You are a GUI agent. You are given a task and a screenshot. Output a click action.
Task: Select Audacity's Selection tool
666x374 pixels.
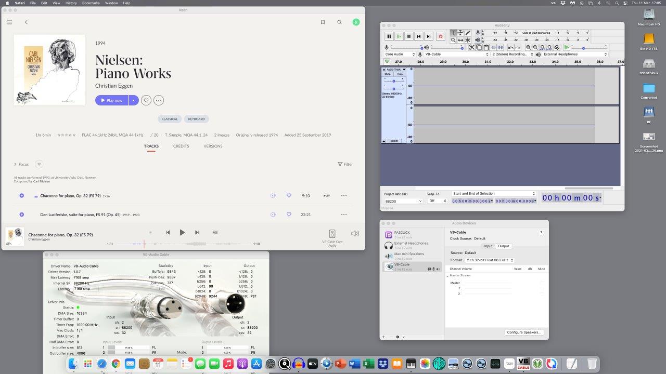pos(454,33)
